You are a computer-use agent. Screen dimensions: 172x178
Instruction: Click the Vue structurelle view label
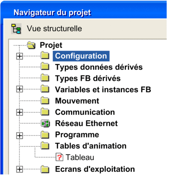pos(54,29)
